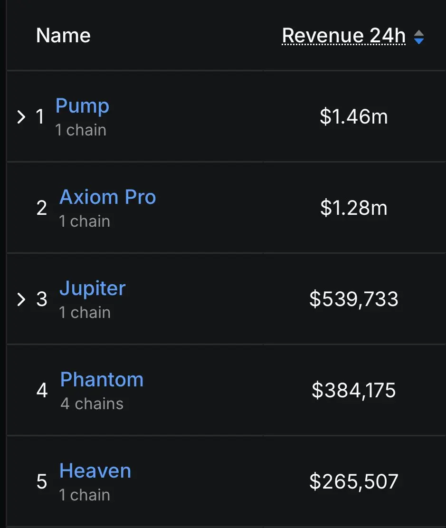
Task: Click rank number 5 beside Heaven
Action: point(42,481)
